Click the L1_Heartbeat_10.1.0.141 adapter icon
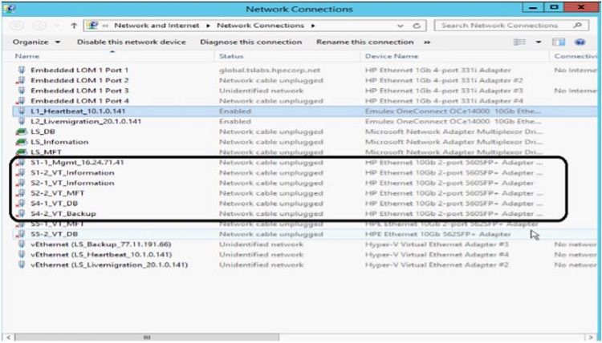The width and height of the screenshot is (602, 343). [x=22, y=111]
